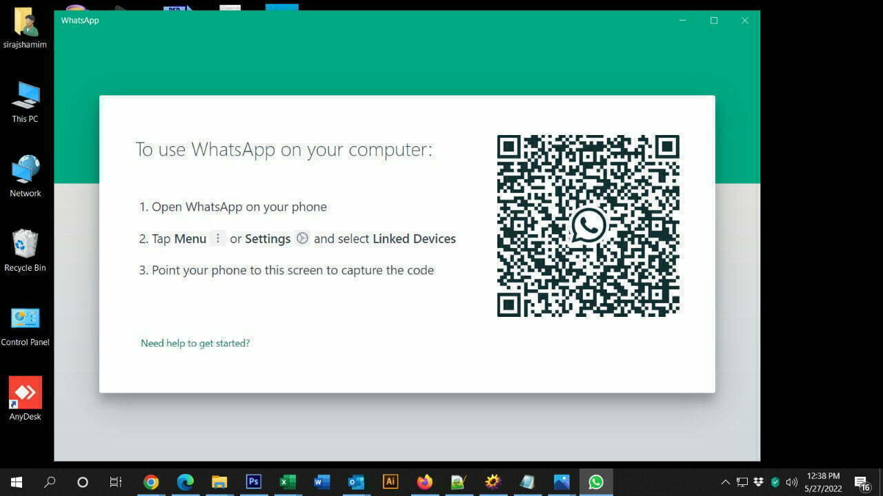Click the text 'Open WhatsApp on your phone'
883x496 pixels.
click(x=239, y=207)
